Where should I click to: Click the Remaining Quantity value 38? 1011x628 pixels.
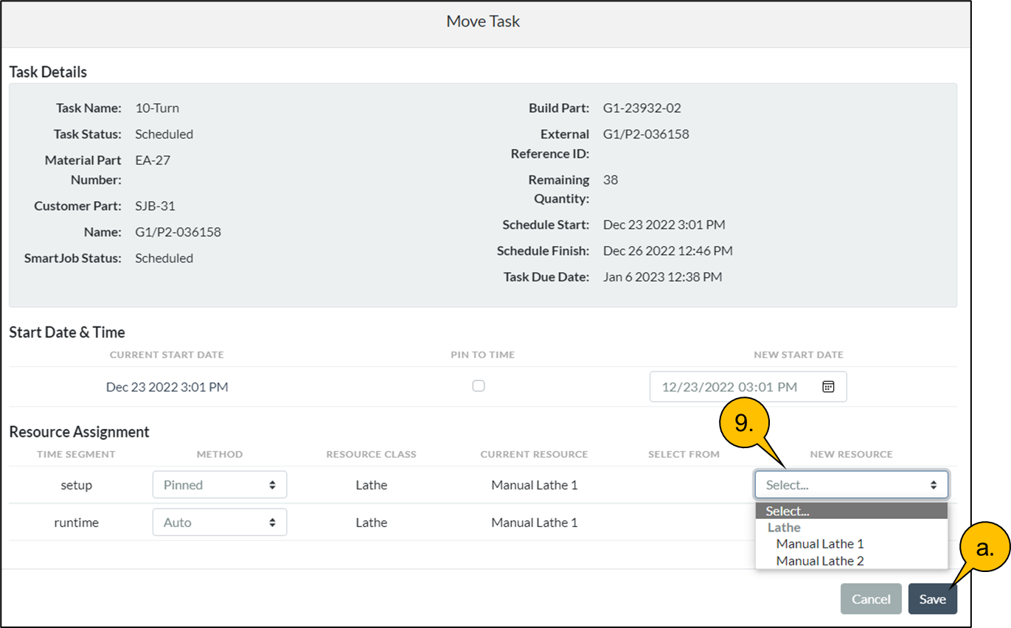pos(611,180)
